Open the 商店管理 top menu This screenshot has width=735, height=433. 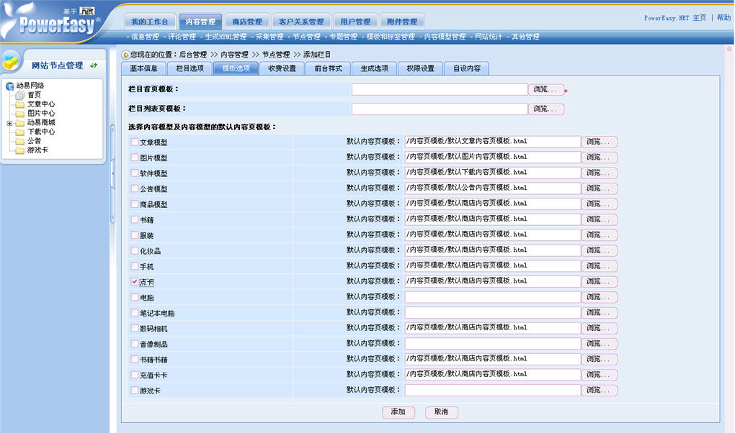pos(247,22)
